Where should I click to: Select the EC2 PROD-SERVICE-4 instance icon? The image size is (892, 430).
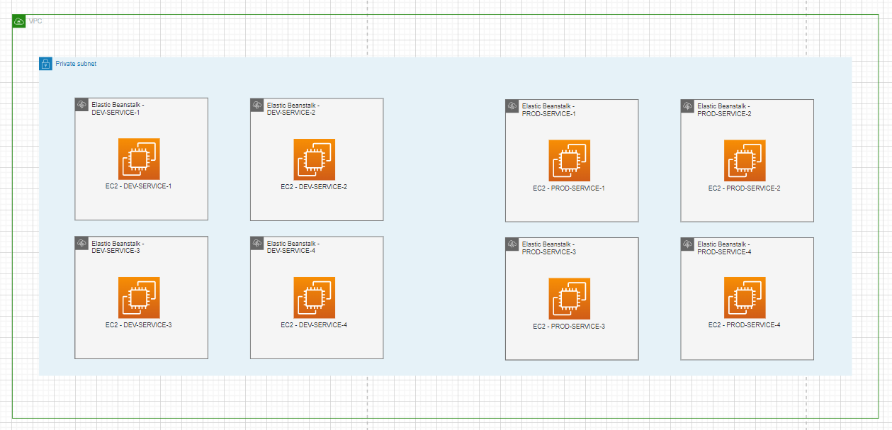(745, 298)
